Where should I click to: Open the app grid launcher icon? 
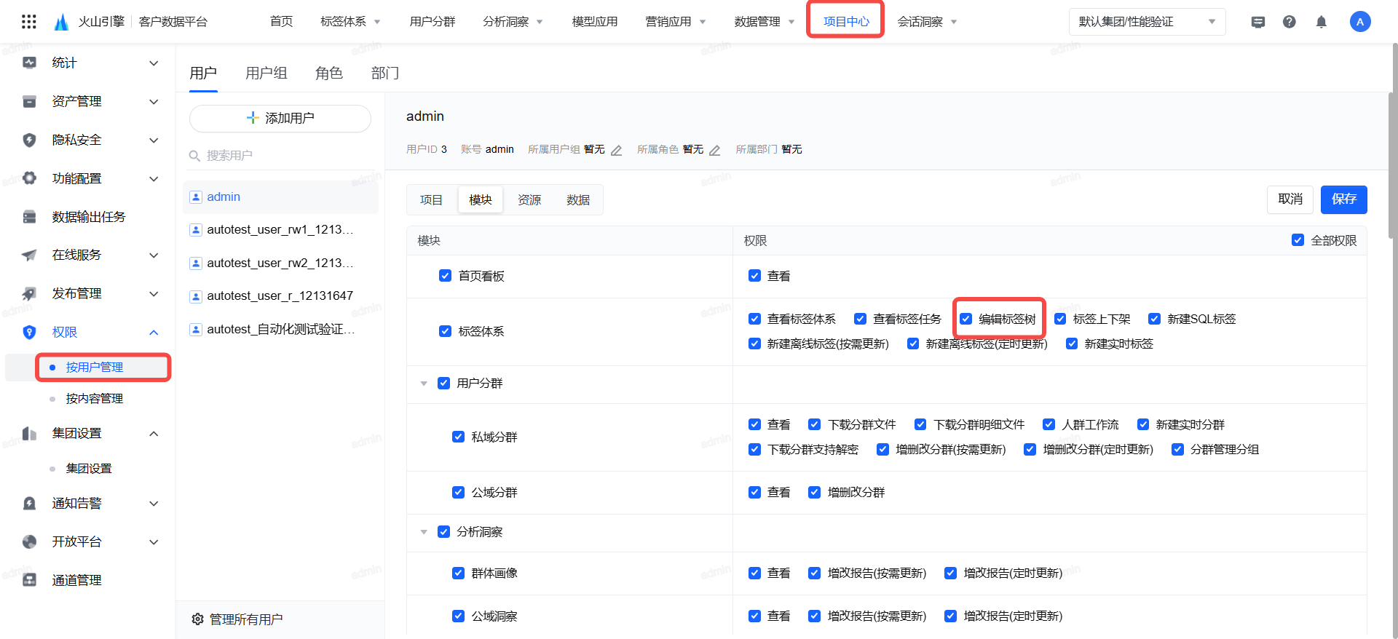click(29, 22)
